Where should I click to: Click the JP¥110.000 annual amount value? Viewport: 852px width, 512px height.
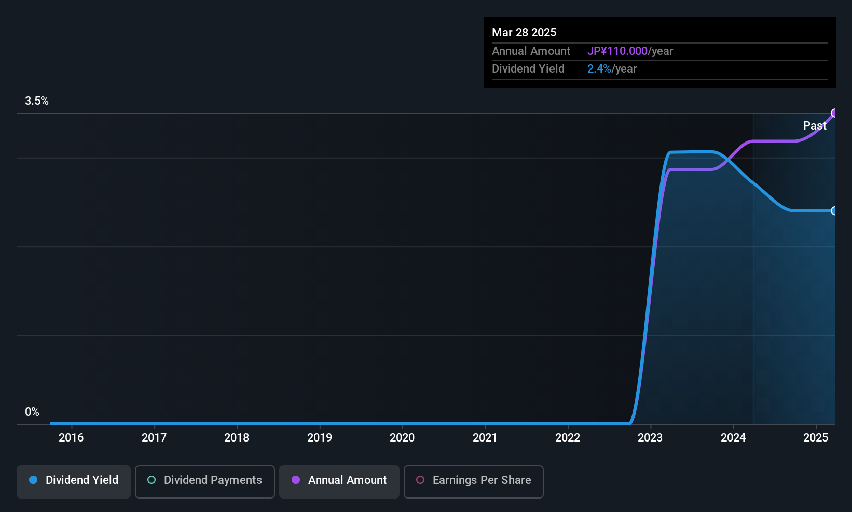pyautogui.click(x=617, y=51)
